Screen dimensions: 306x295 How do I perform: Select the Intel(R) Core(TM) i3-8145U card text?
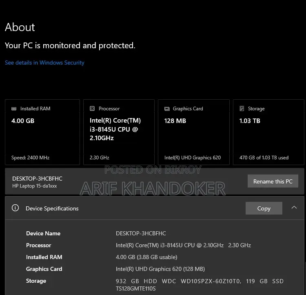(x=115, y=129)
